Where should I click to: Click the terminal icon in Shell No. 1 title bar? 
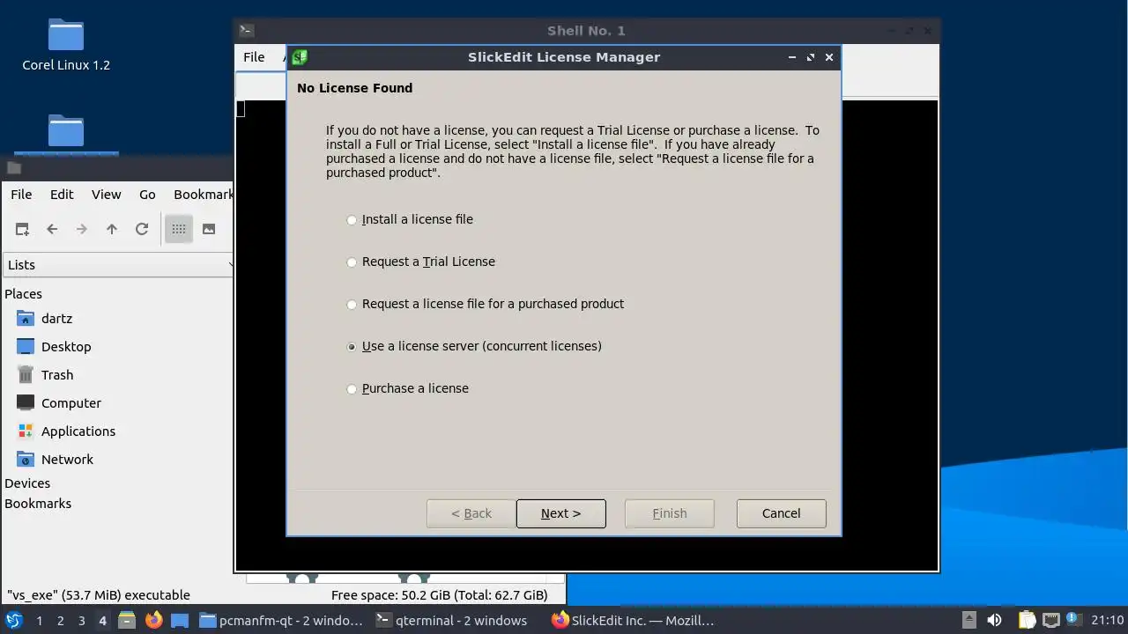tap(247, 31)
